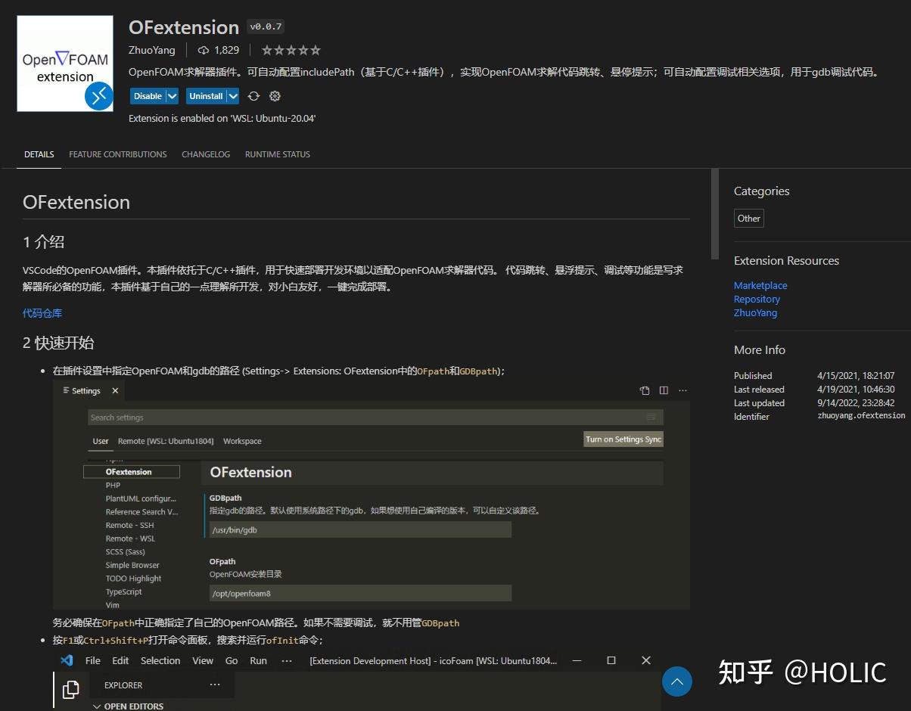Expand the Disable button dropdown arrow
Image resolution: width=911 pixels, height=711 pixels.
170,96
